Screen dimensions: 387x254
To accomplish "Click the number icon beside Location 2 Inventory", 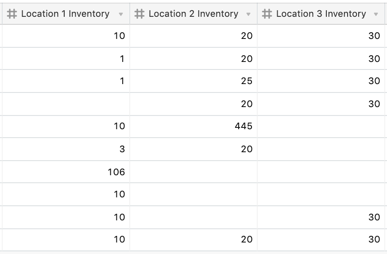I will coord(139,14).
